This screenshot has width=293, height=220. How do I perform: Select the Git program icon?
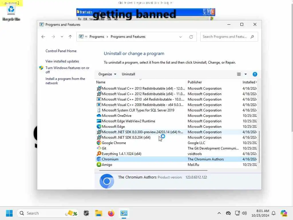coord(99,148)
